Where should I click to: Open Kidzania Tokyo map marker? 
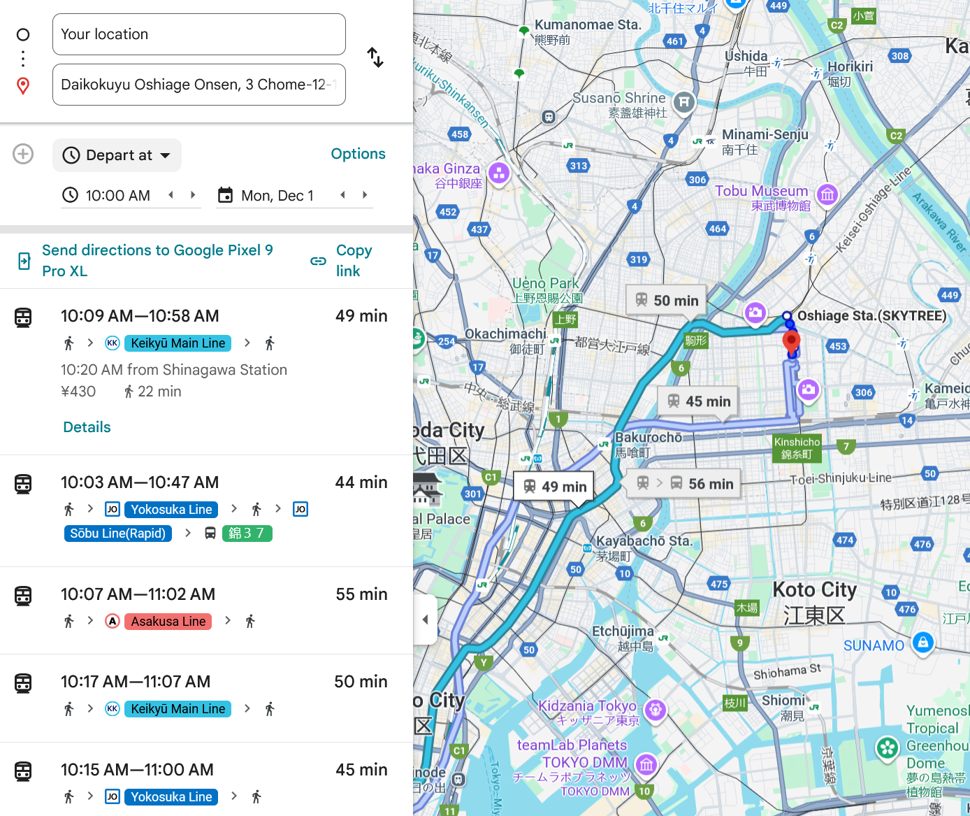pos(656,710)
